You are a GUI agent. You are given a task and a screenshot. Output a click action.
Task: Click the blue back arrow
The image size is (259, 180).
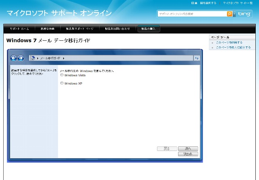pos(13,58)
